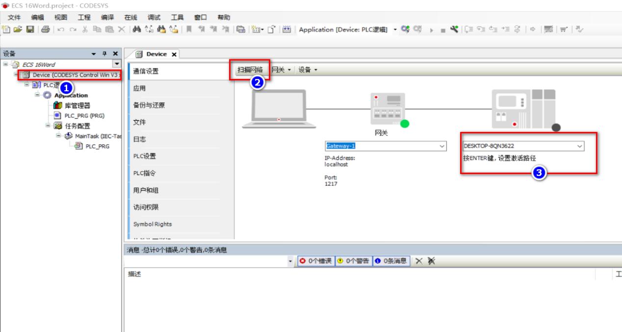Open the 调试 menu

click(x=154, y=17)
